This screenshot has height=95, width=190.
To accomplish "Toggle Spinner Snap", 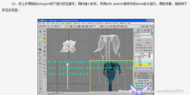I will pos(122,26).
